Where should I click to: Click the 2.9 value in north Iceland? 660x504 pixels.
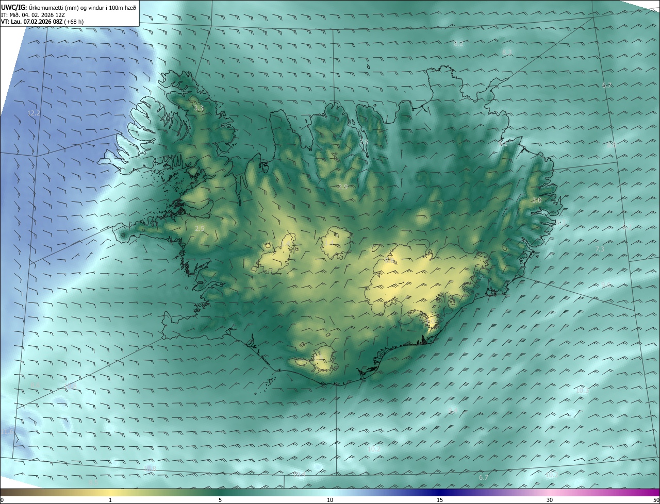[343, 187]
